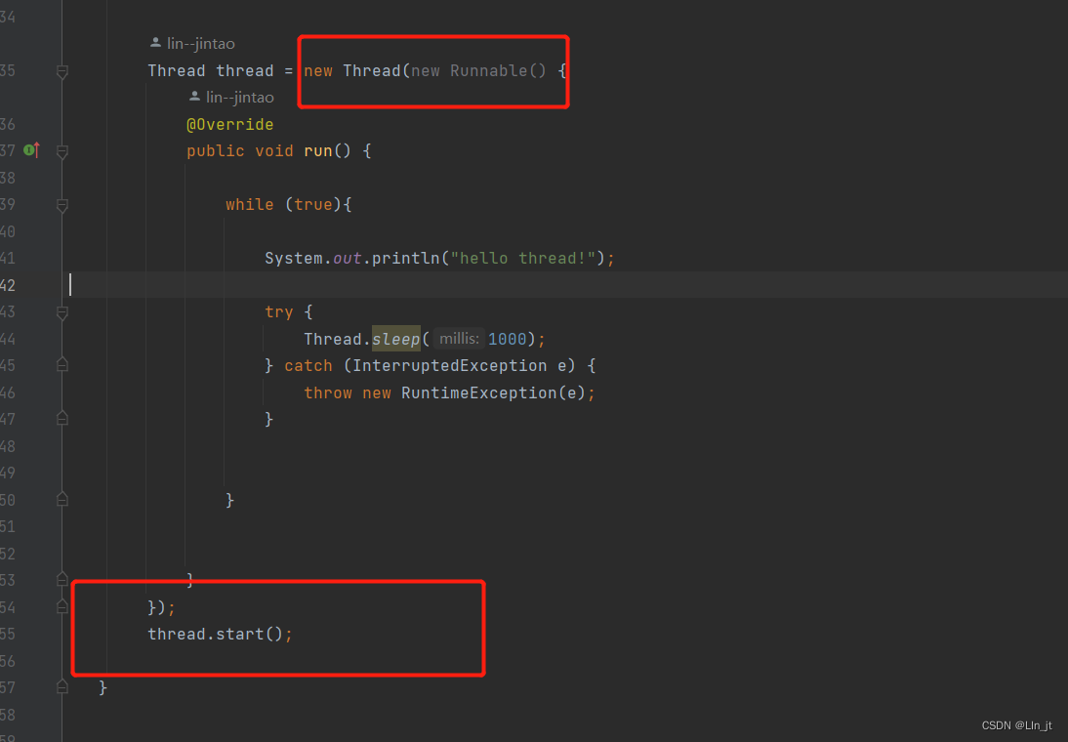Click the 'println' method call

click(406, 259)
